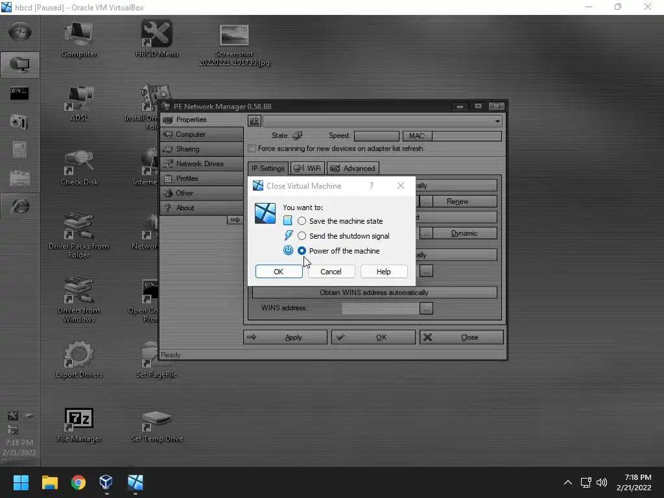Viewport: 664px width, 498px height.
Task: Open Properties section in PE Network Manager
Action: pyautogui.click(x=202, y=120)
